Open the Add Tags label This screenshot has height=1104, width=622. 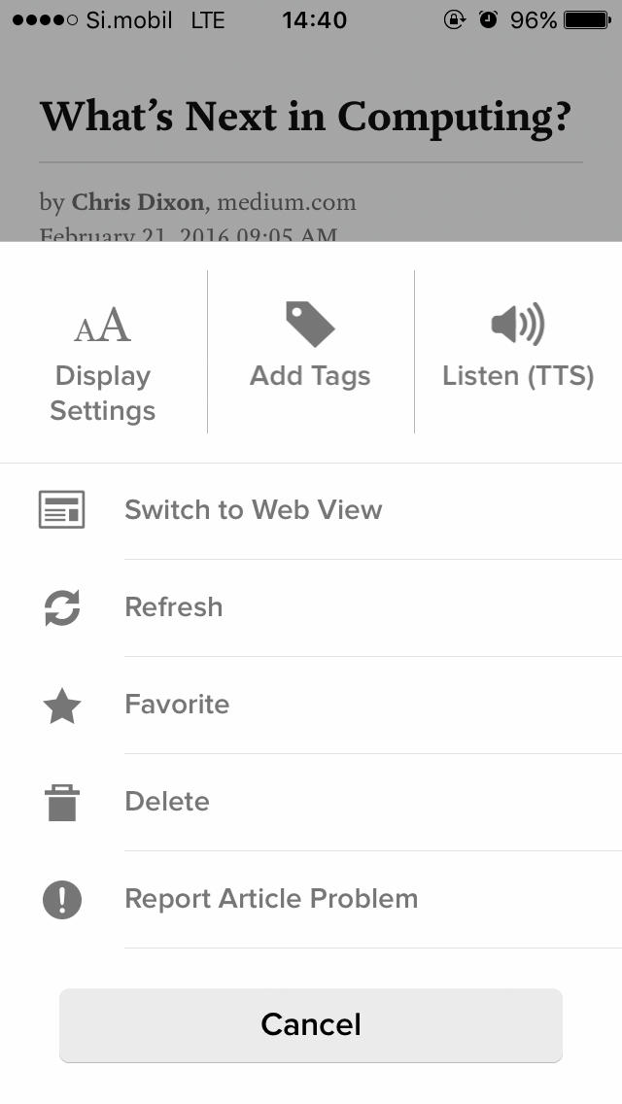pos(310,376)
